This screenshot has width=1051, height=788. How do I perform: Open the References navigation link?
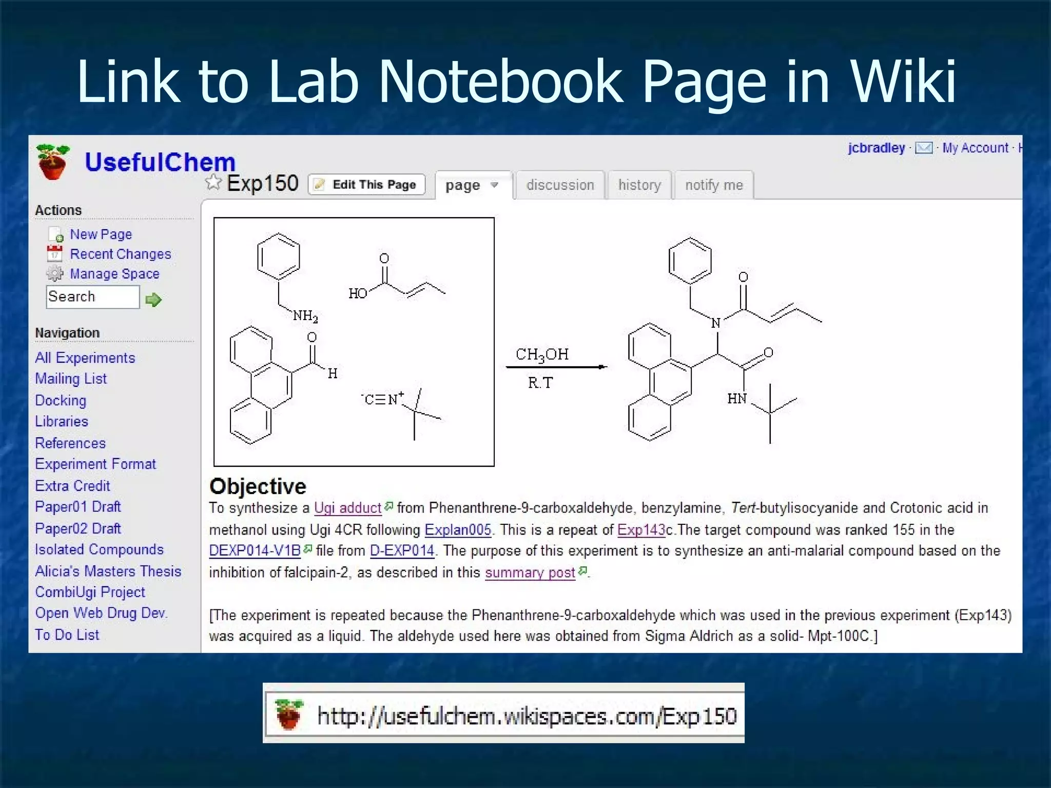[70, 443]
